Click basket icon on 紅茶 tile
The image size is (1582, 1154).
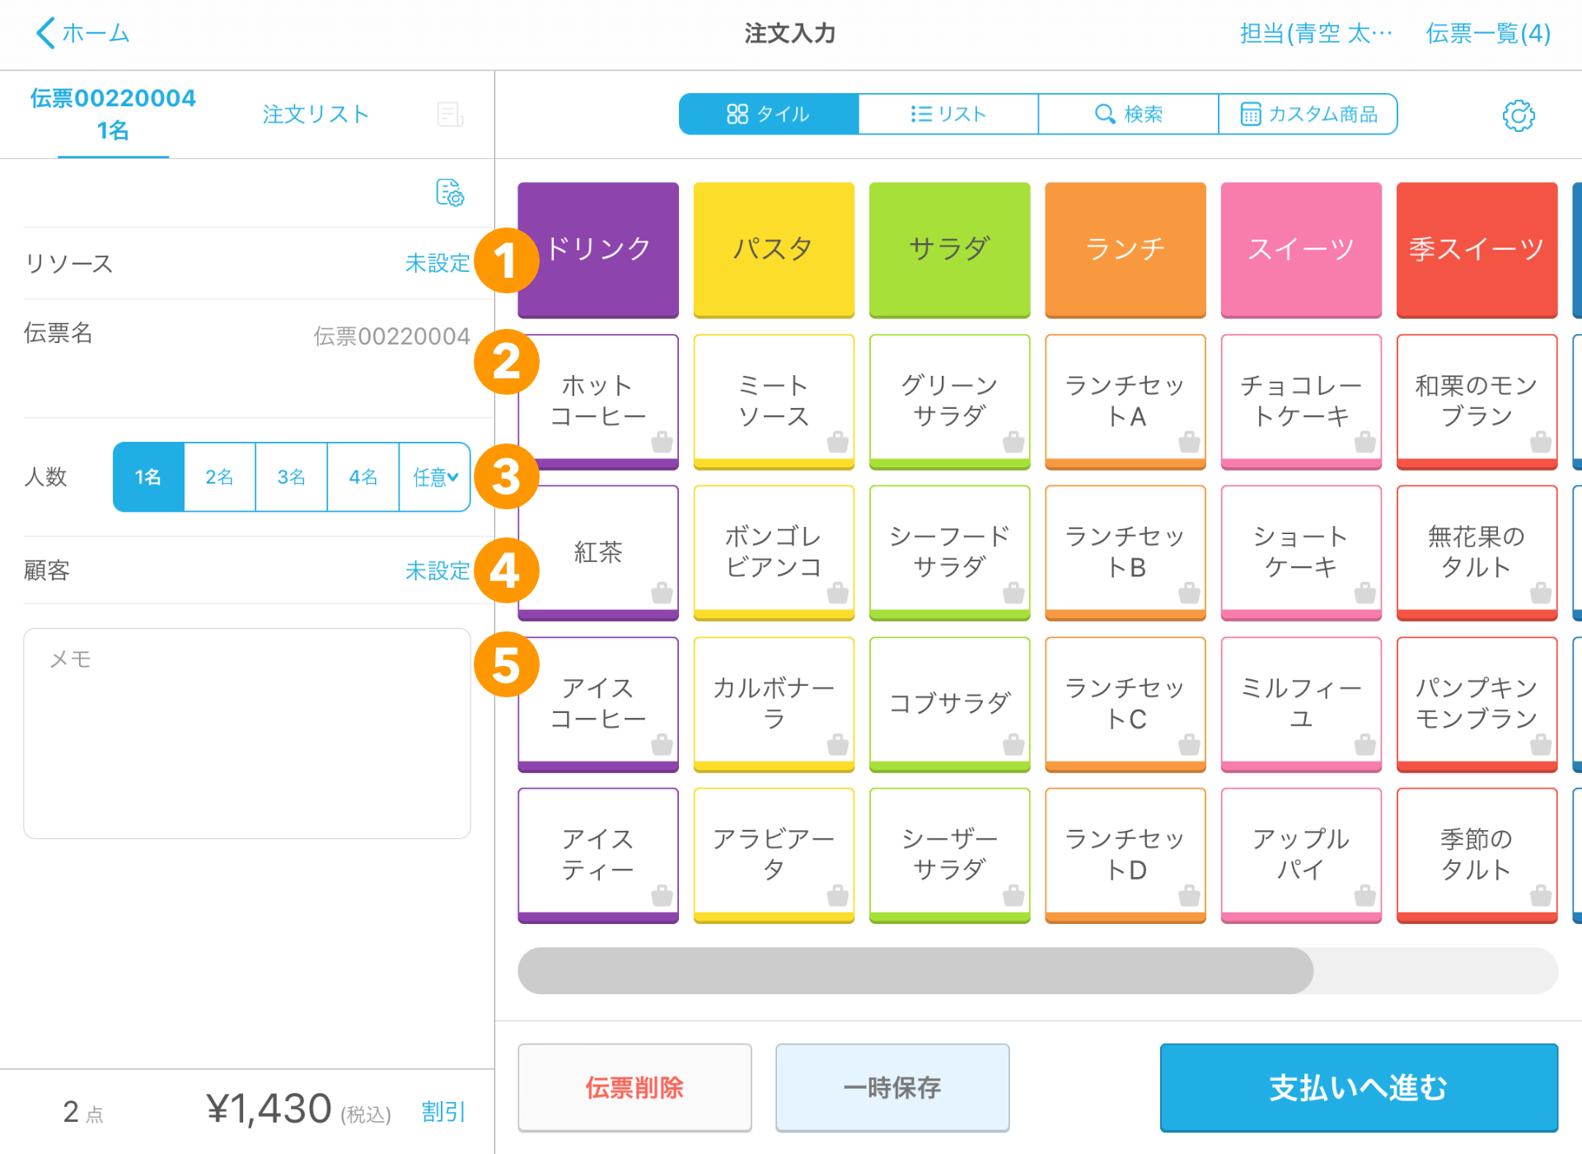[662, 593]
